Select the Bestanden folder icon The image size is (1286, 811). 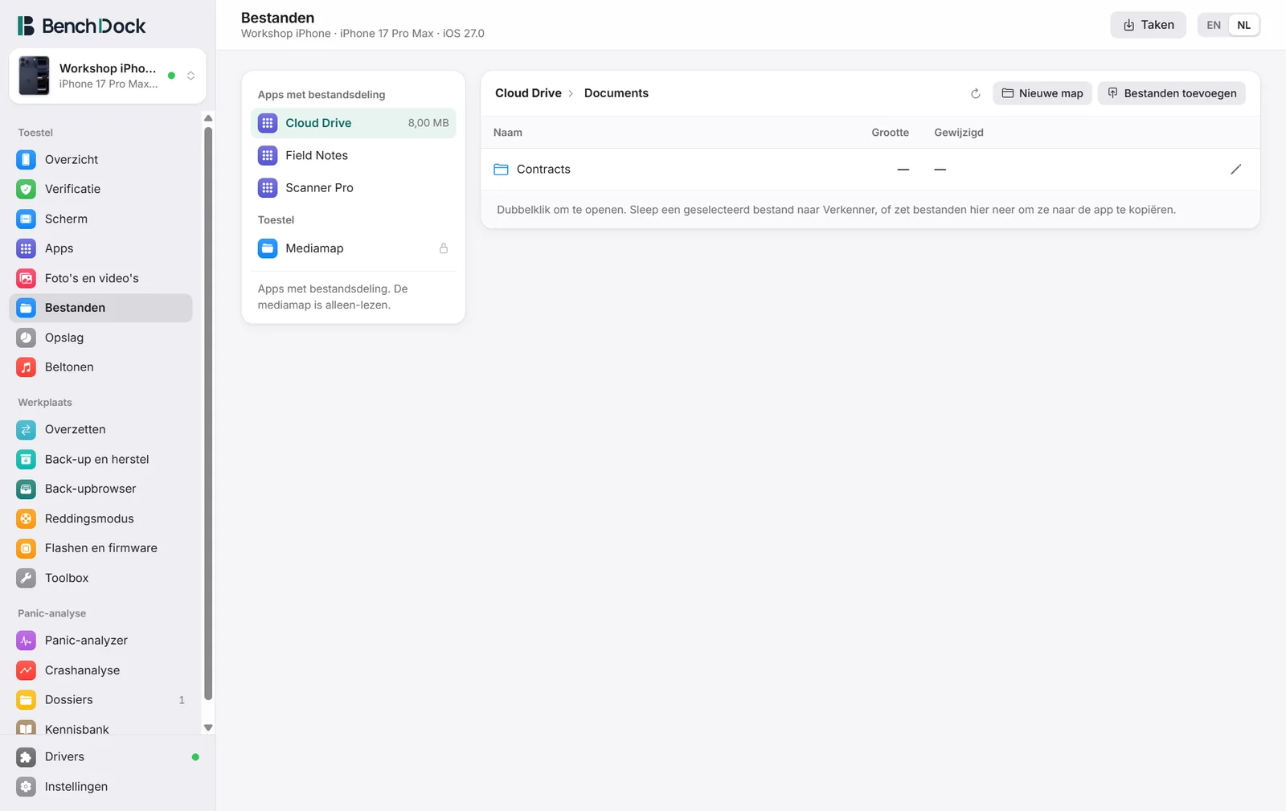click(x=26, y=308)
